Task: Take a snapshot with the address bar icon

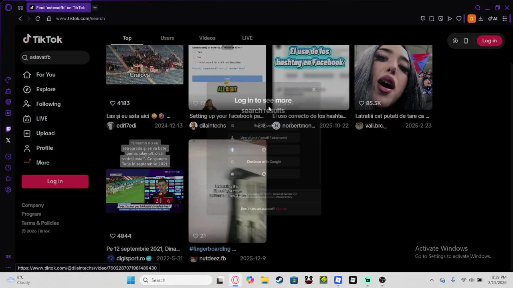Action: click(432, 18)
